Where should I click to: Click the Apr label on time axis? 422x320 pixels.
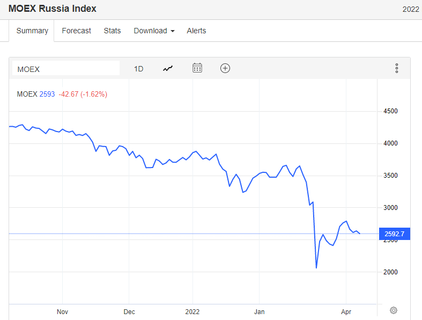[x=346, y=311]
